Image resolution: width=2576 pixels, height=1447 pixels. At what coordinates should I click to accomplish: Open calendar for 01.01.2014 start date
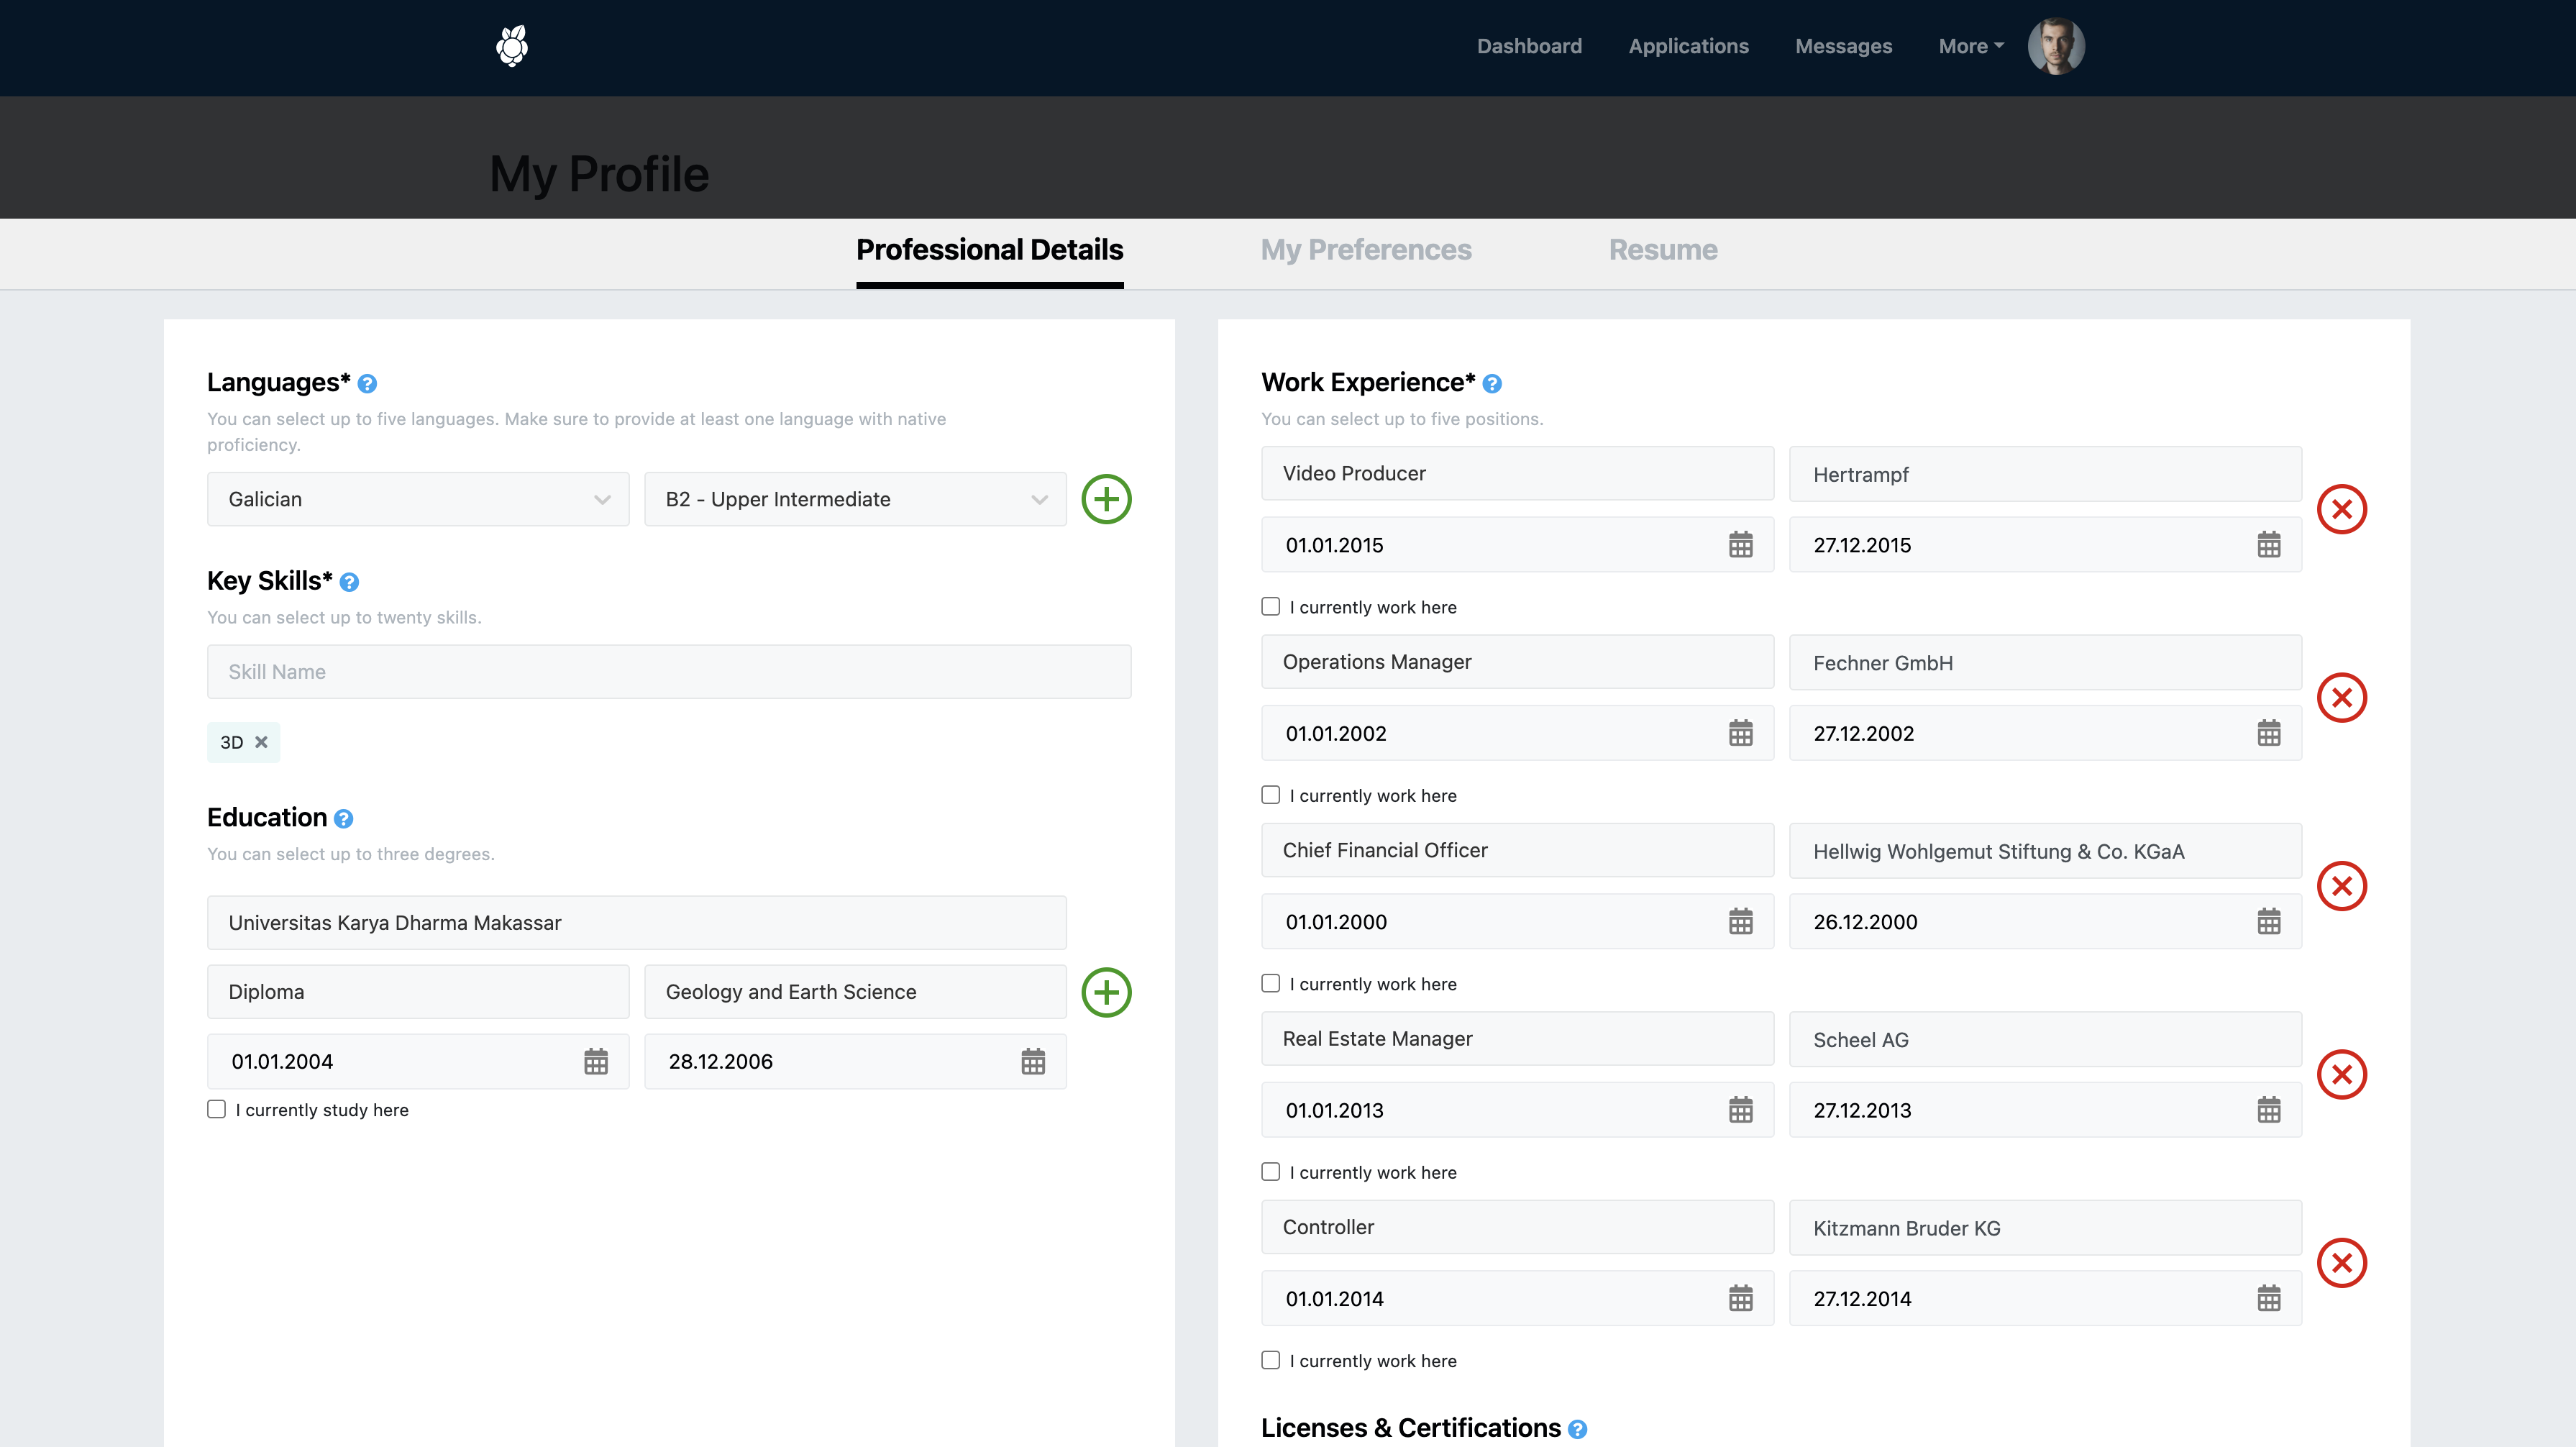point(1741,1299)
